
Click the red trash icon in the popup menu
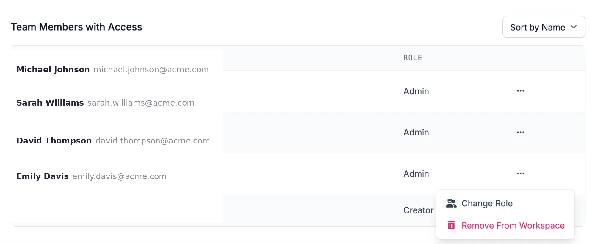click(x=451, y=225)
